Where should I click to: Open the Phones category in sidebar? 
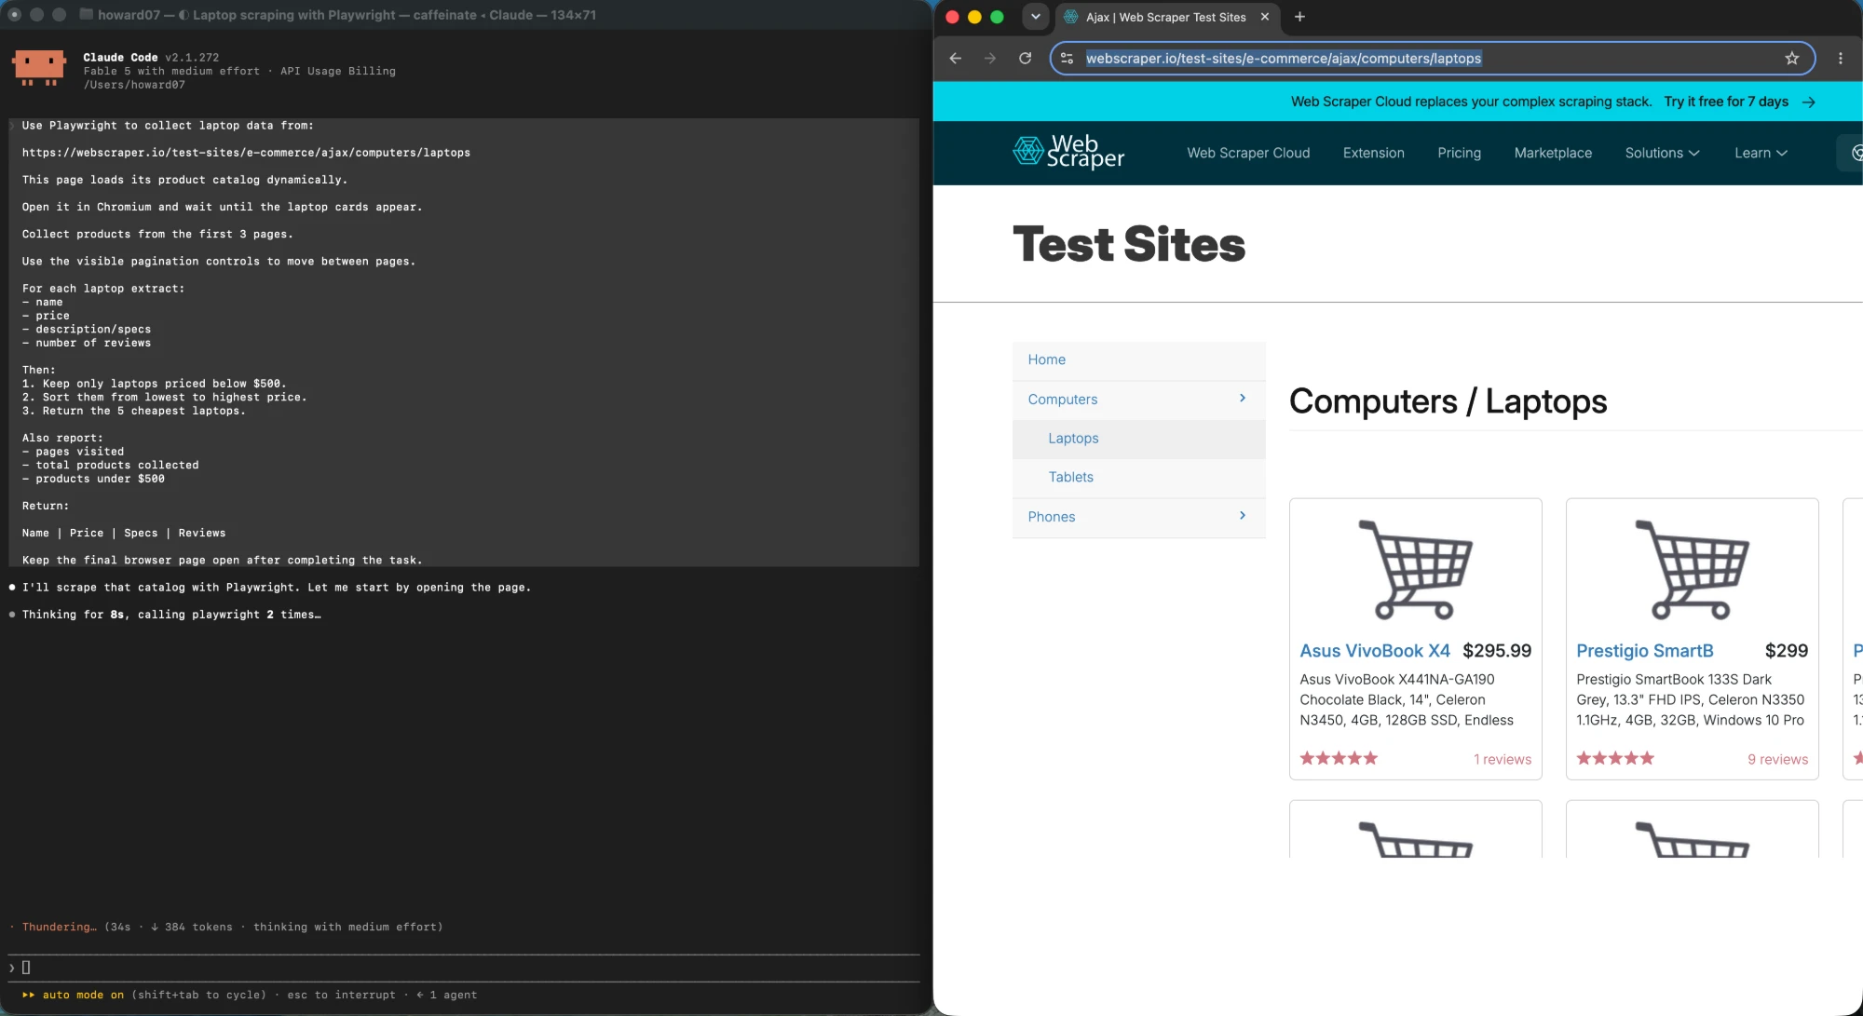coord(1051,517)
